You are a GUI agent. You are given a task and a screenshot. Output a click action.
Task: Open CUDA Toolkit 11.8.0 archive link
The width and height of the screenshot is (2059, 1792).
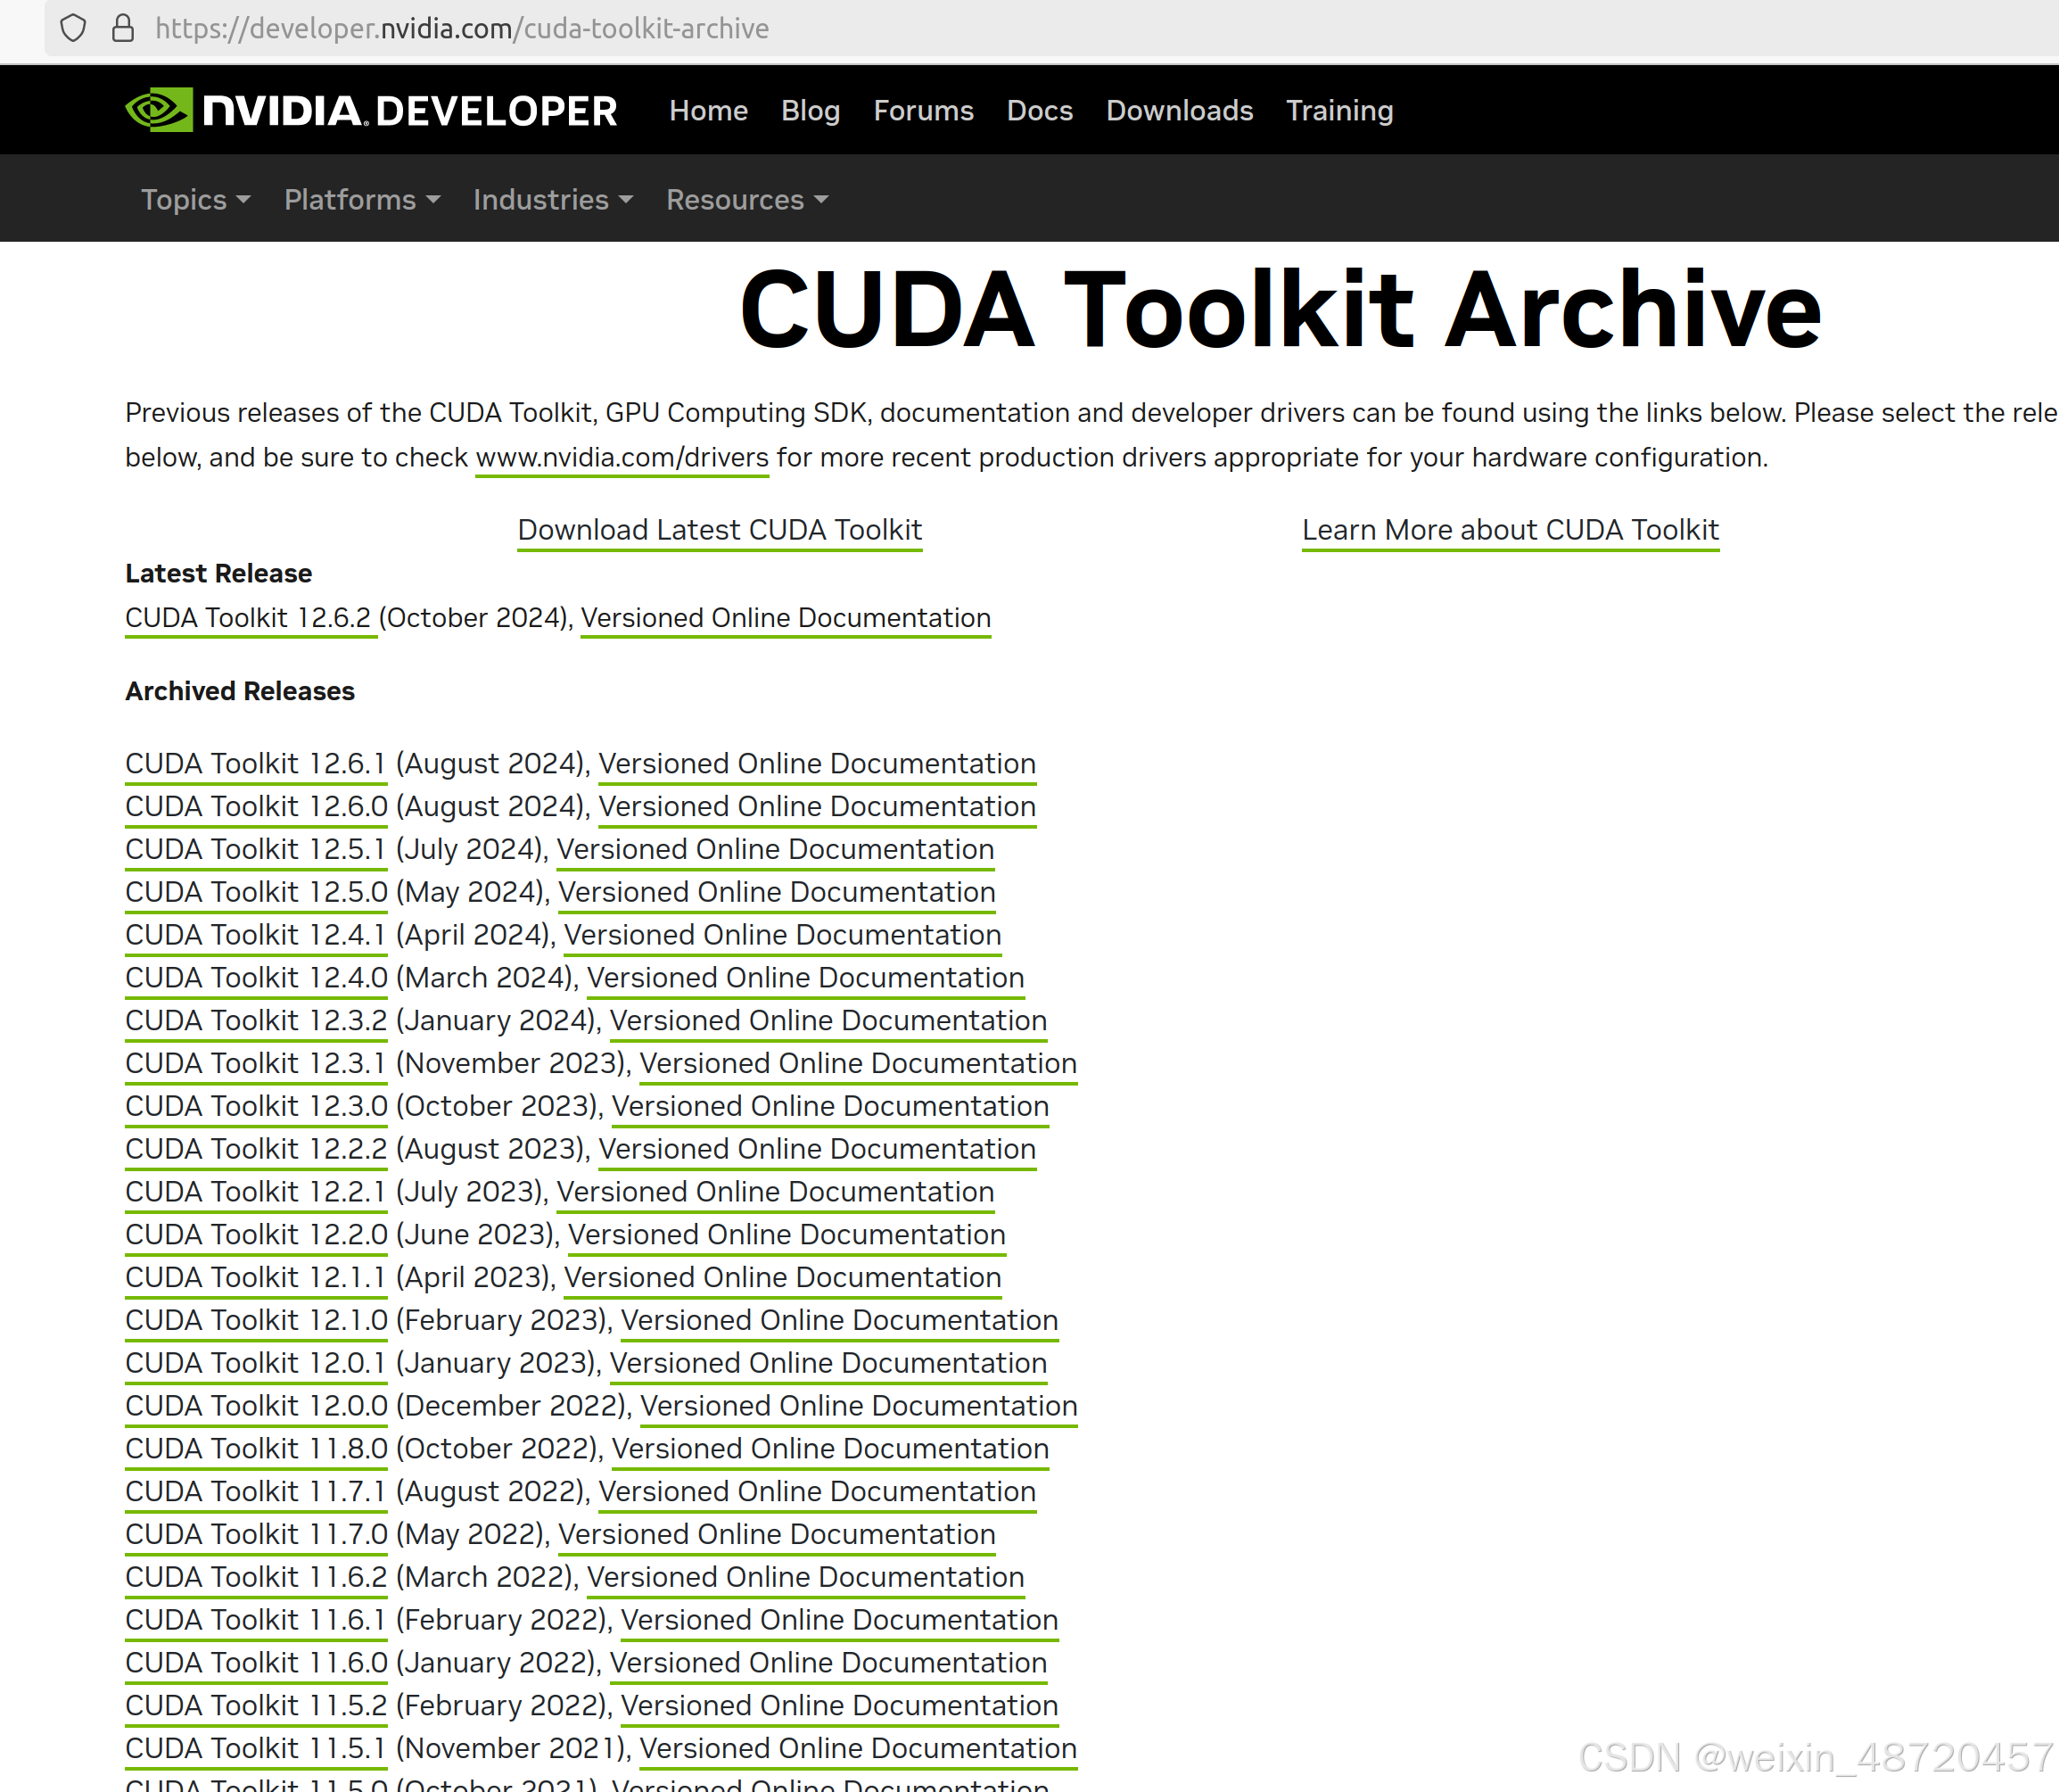pyautogui.click(x=255, y=1448)
